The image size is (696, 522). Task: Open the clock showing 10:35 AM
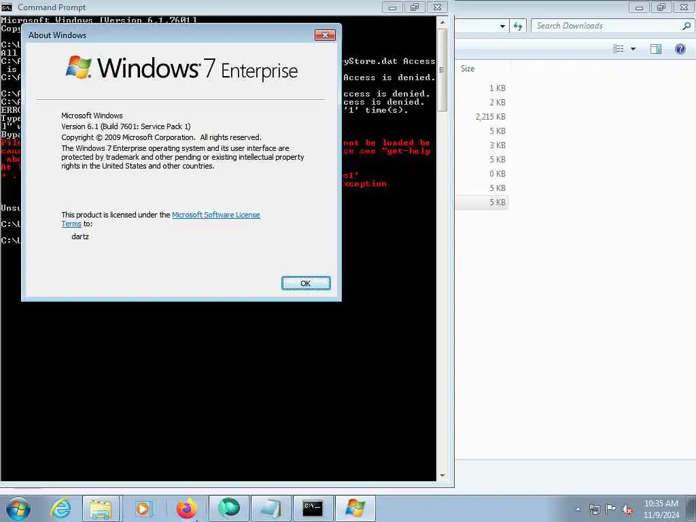point(661,509)
